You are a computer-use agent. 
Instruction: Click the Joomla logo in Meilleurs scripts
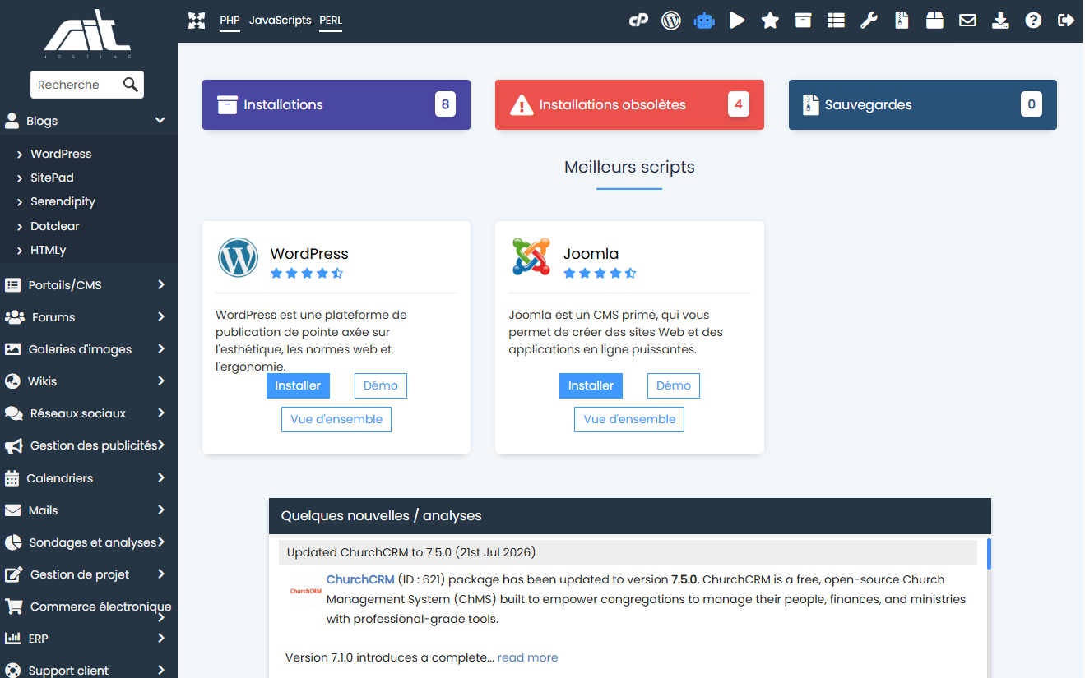[x=531, y=257]
